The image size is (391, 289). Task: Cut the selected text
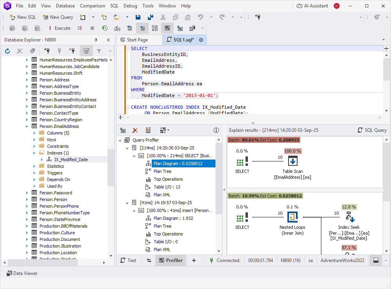coord(164,17)
